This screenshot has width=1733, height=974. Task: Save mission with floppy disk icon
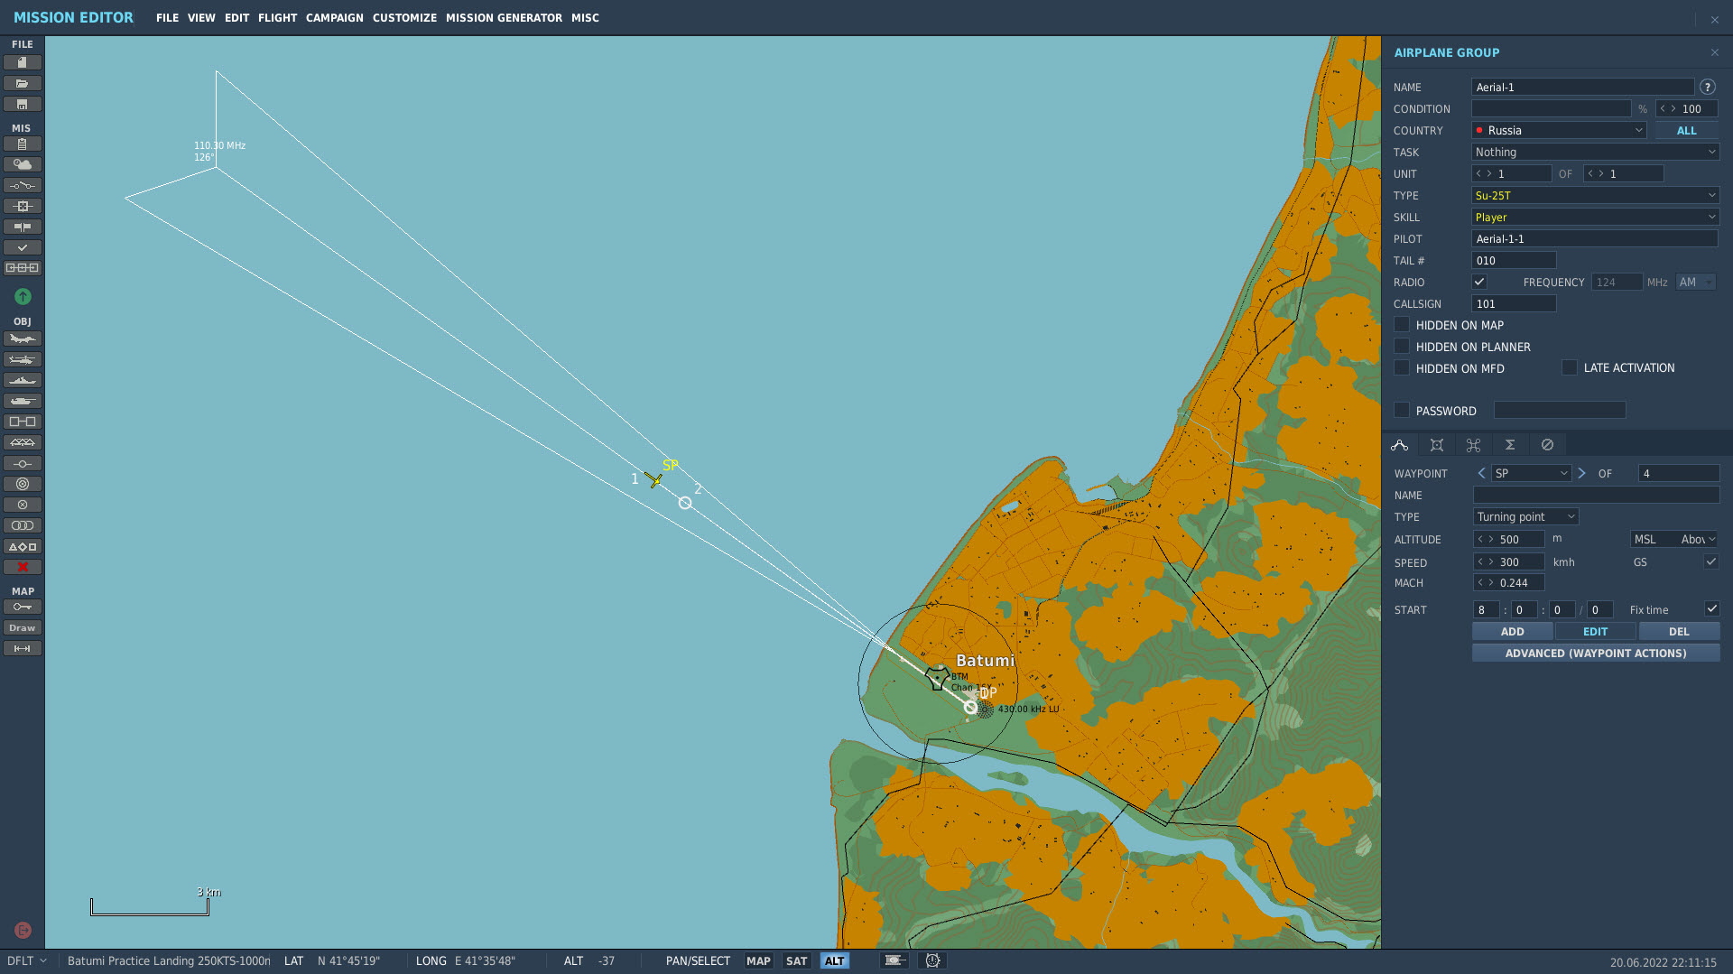coord(23,105)
